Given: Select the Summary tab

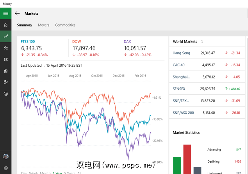Looking at the screenshot, I should (25, 25).
